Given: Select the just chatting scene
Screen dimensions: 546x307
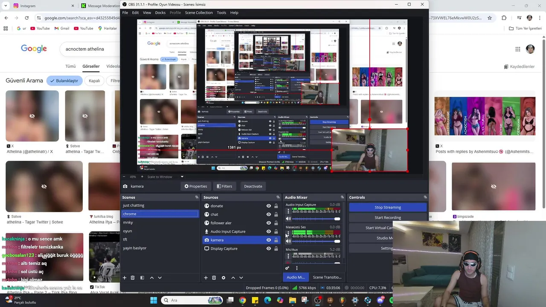Looking at the screenshot, I should pyautogui.click(x=160, y=206).
